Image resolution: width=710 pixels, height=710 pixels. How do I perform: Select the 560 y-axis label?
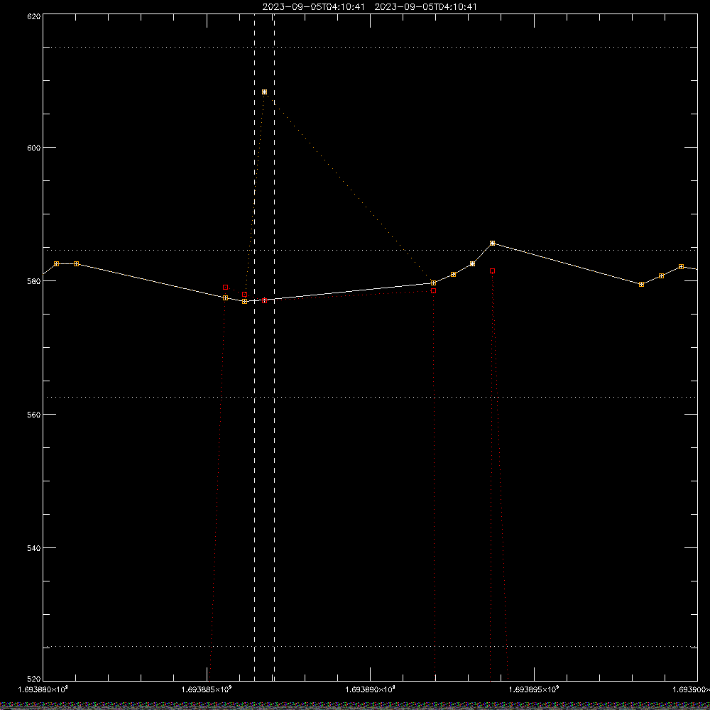[x=34, y=415]
